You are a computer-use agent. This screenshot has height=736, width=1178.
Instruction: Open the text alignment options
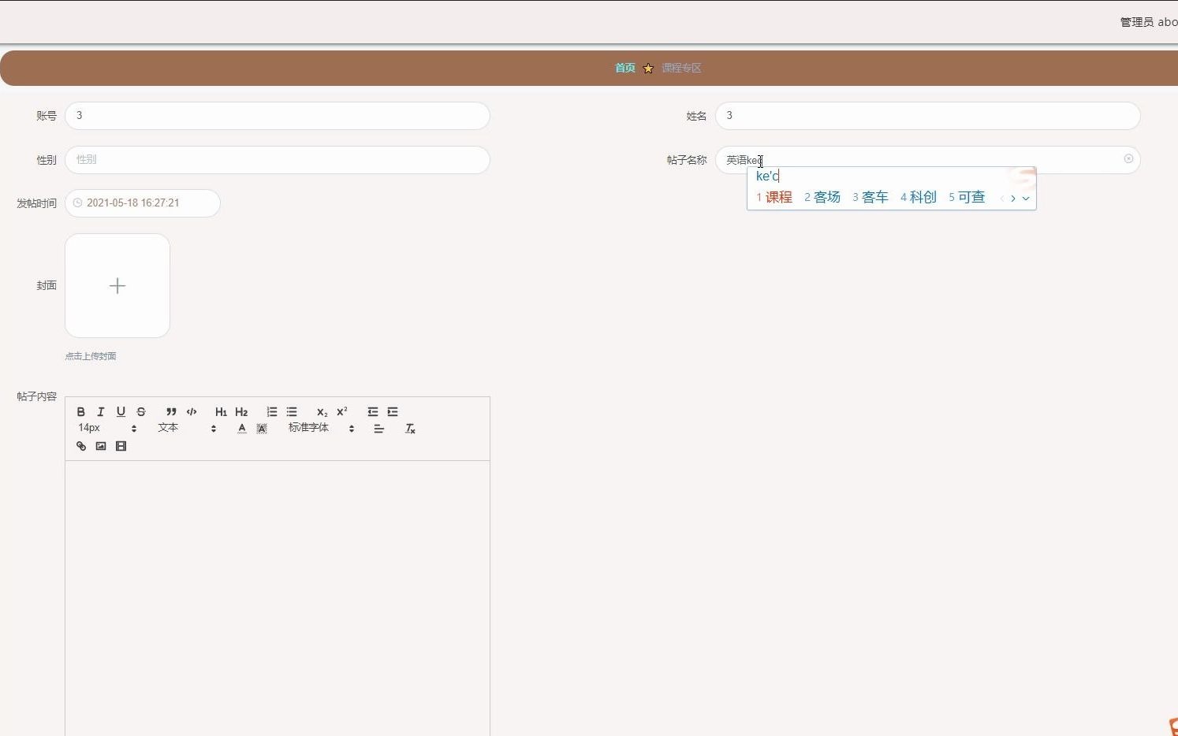(x=378, y=429)
